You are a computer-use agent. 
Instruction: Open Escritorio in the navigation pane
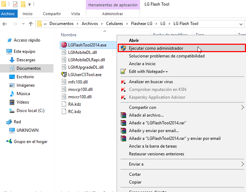click(25, 77)
